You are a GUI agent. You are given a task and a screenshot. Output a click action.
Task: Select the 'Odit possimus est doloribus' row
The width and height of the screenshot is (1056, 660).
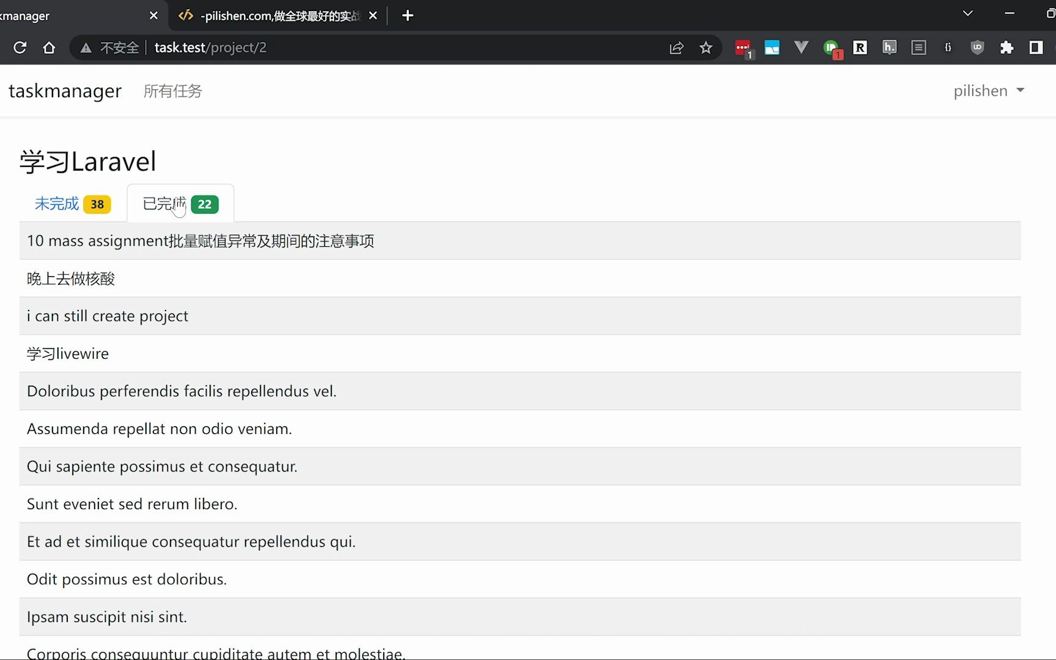pos(520,579)
